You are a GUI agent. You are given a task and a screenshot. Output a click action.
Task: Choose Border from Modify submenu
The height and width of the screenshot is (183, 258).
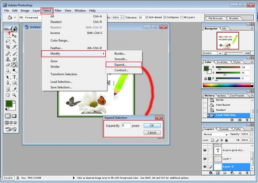(124, 54)
